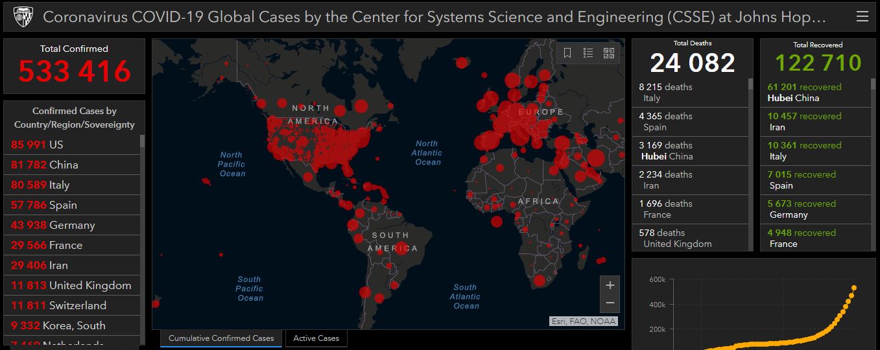Select Switzerland with 11 811 cases
Image resolution: width=880 pixels, height=350 pixels.
pos(72,305)
